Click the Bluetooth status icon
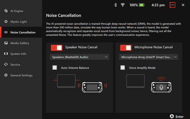 pos(115,5)
